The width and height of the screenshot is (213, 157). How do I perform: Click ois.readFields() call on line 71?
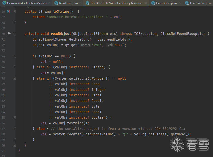tap(114, 40)
